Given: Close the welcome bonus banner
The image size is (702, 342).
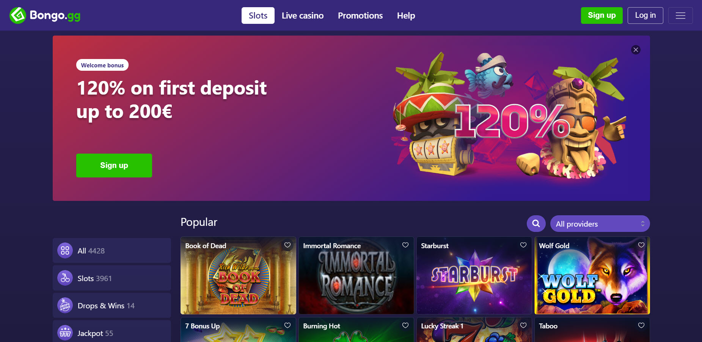Looking at the screenshot, I should pos(636,50).
